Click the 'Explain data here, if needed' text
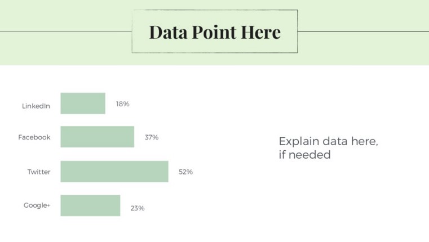 [328, 148]
